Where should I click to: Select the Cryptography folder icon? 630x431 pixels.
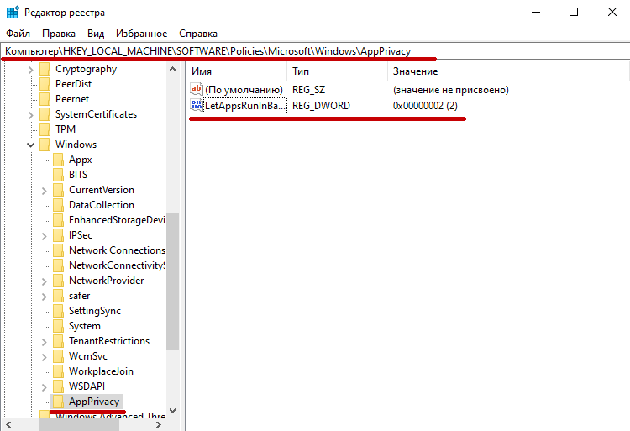tap(45, 69)
